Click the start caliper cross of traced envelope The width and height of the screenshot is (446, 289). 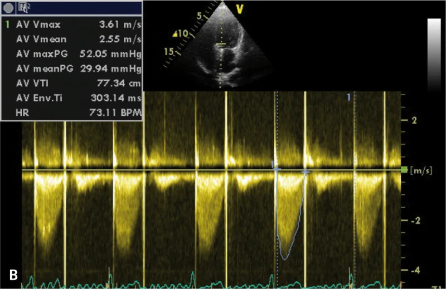(277, 169)
